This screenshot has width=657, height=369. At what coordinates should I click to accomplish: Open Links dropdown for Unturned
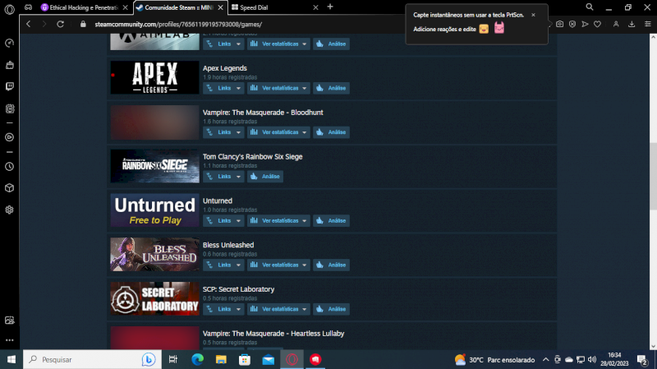pos(223,220)
